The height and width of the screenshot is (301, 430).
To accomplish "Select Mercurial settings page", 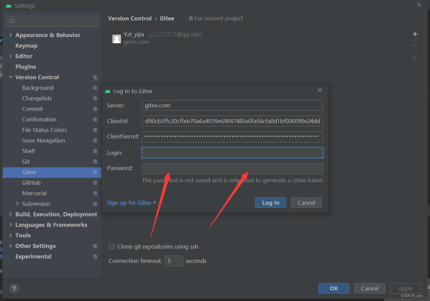I will point(34,193).
